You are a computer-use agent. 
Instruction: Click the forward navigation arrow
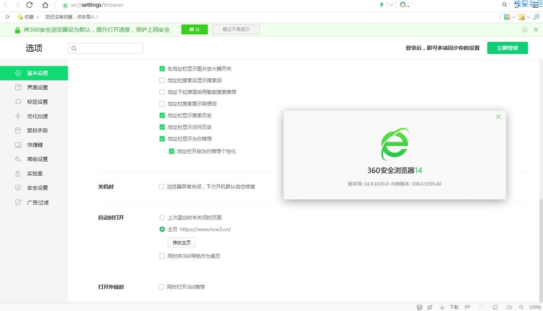(x=18, y=5)
